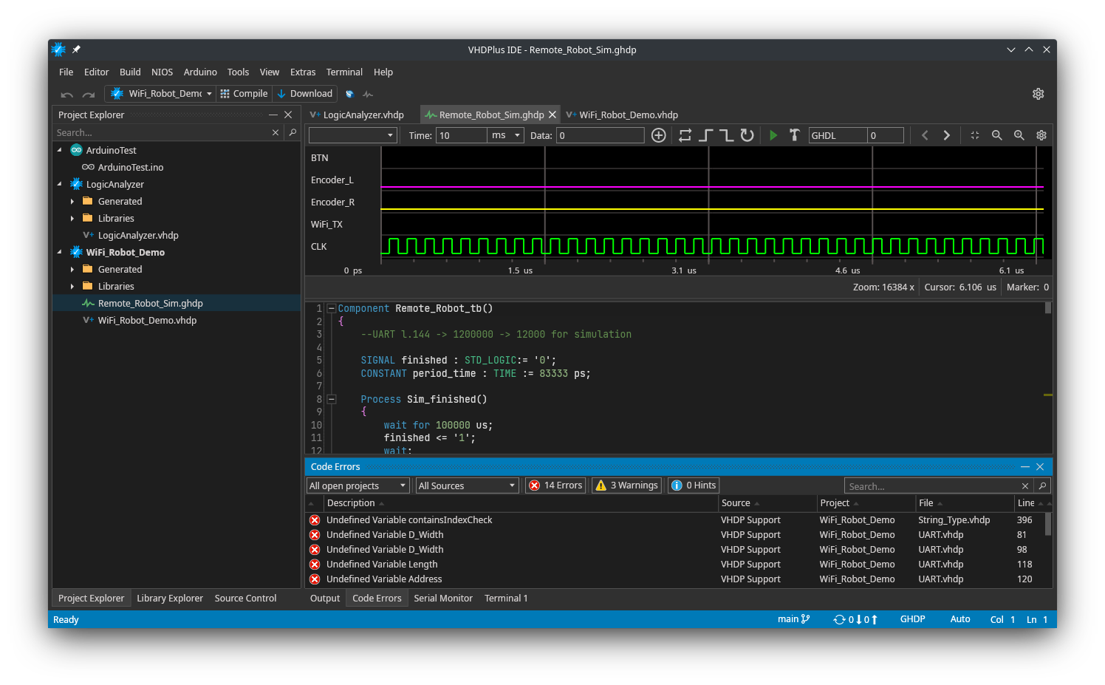Click the pin icon in the title bar
The width and height of the screenshot is (1105, 685).
(x=76, y=50)
